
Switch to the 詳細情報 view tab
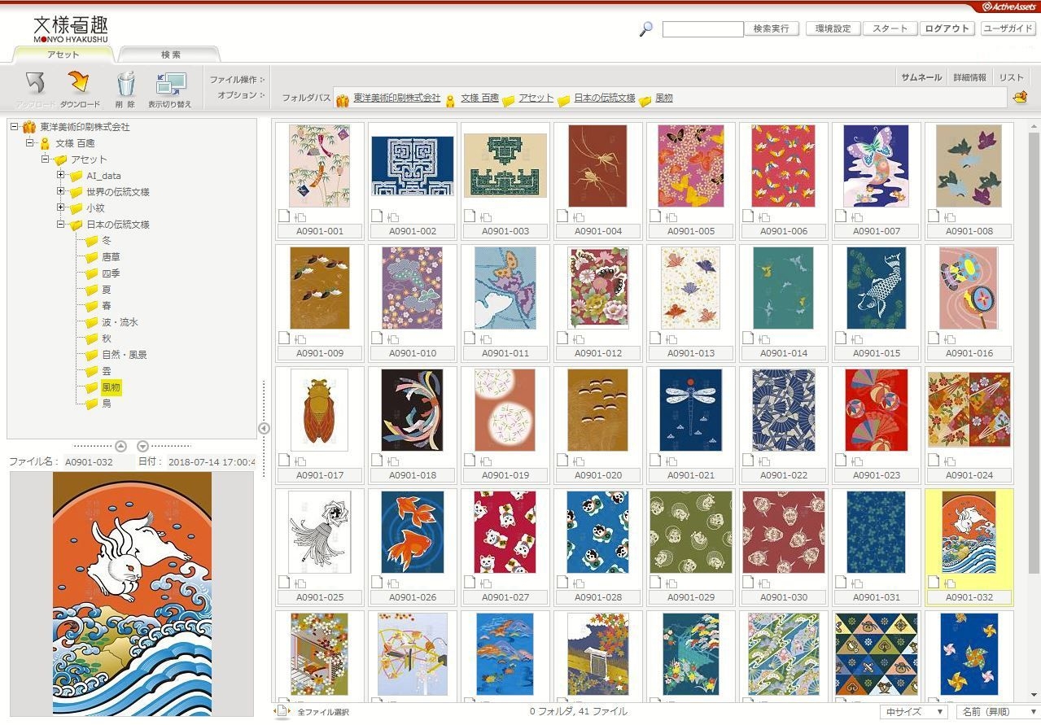[969, 77]
